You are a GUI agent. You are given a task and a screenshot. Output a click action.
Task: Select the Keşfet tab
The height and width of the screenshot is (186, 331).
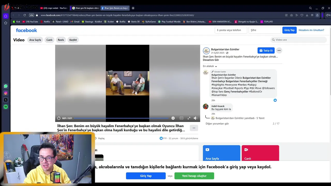tap(73, 40)
